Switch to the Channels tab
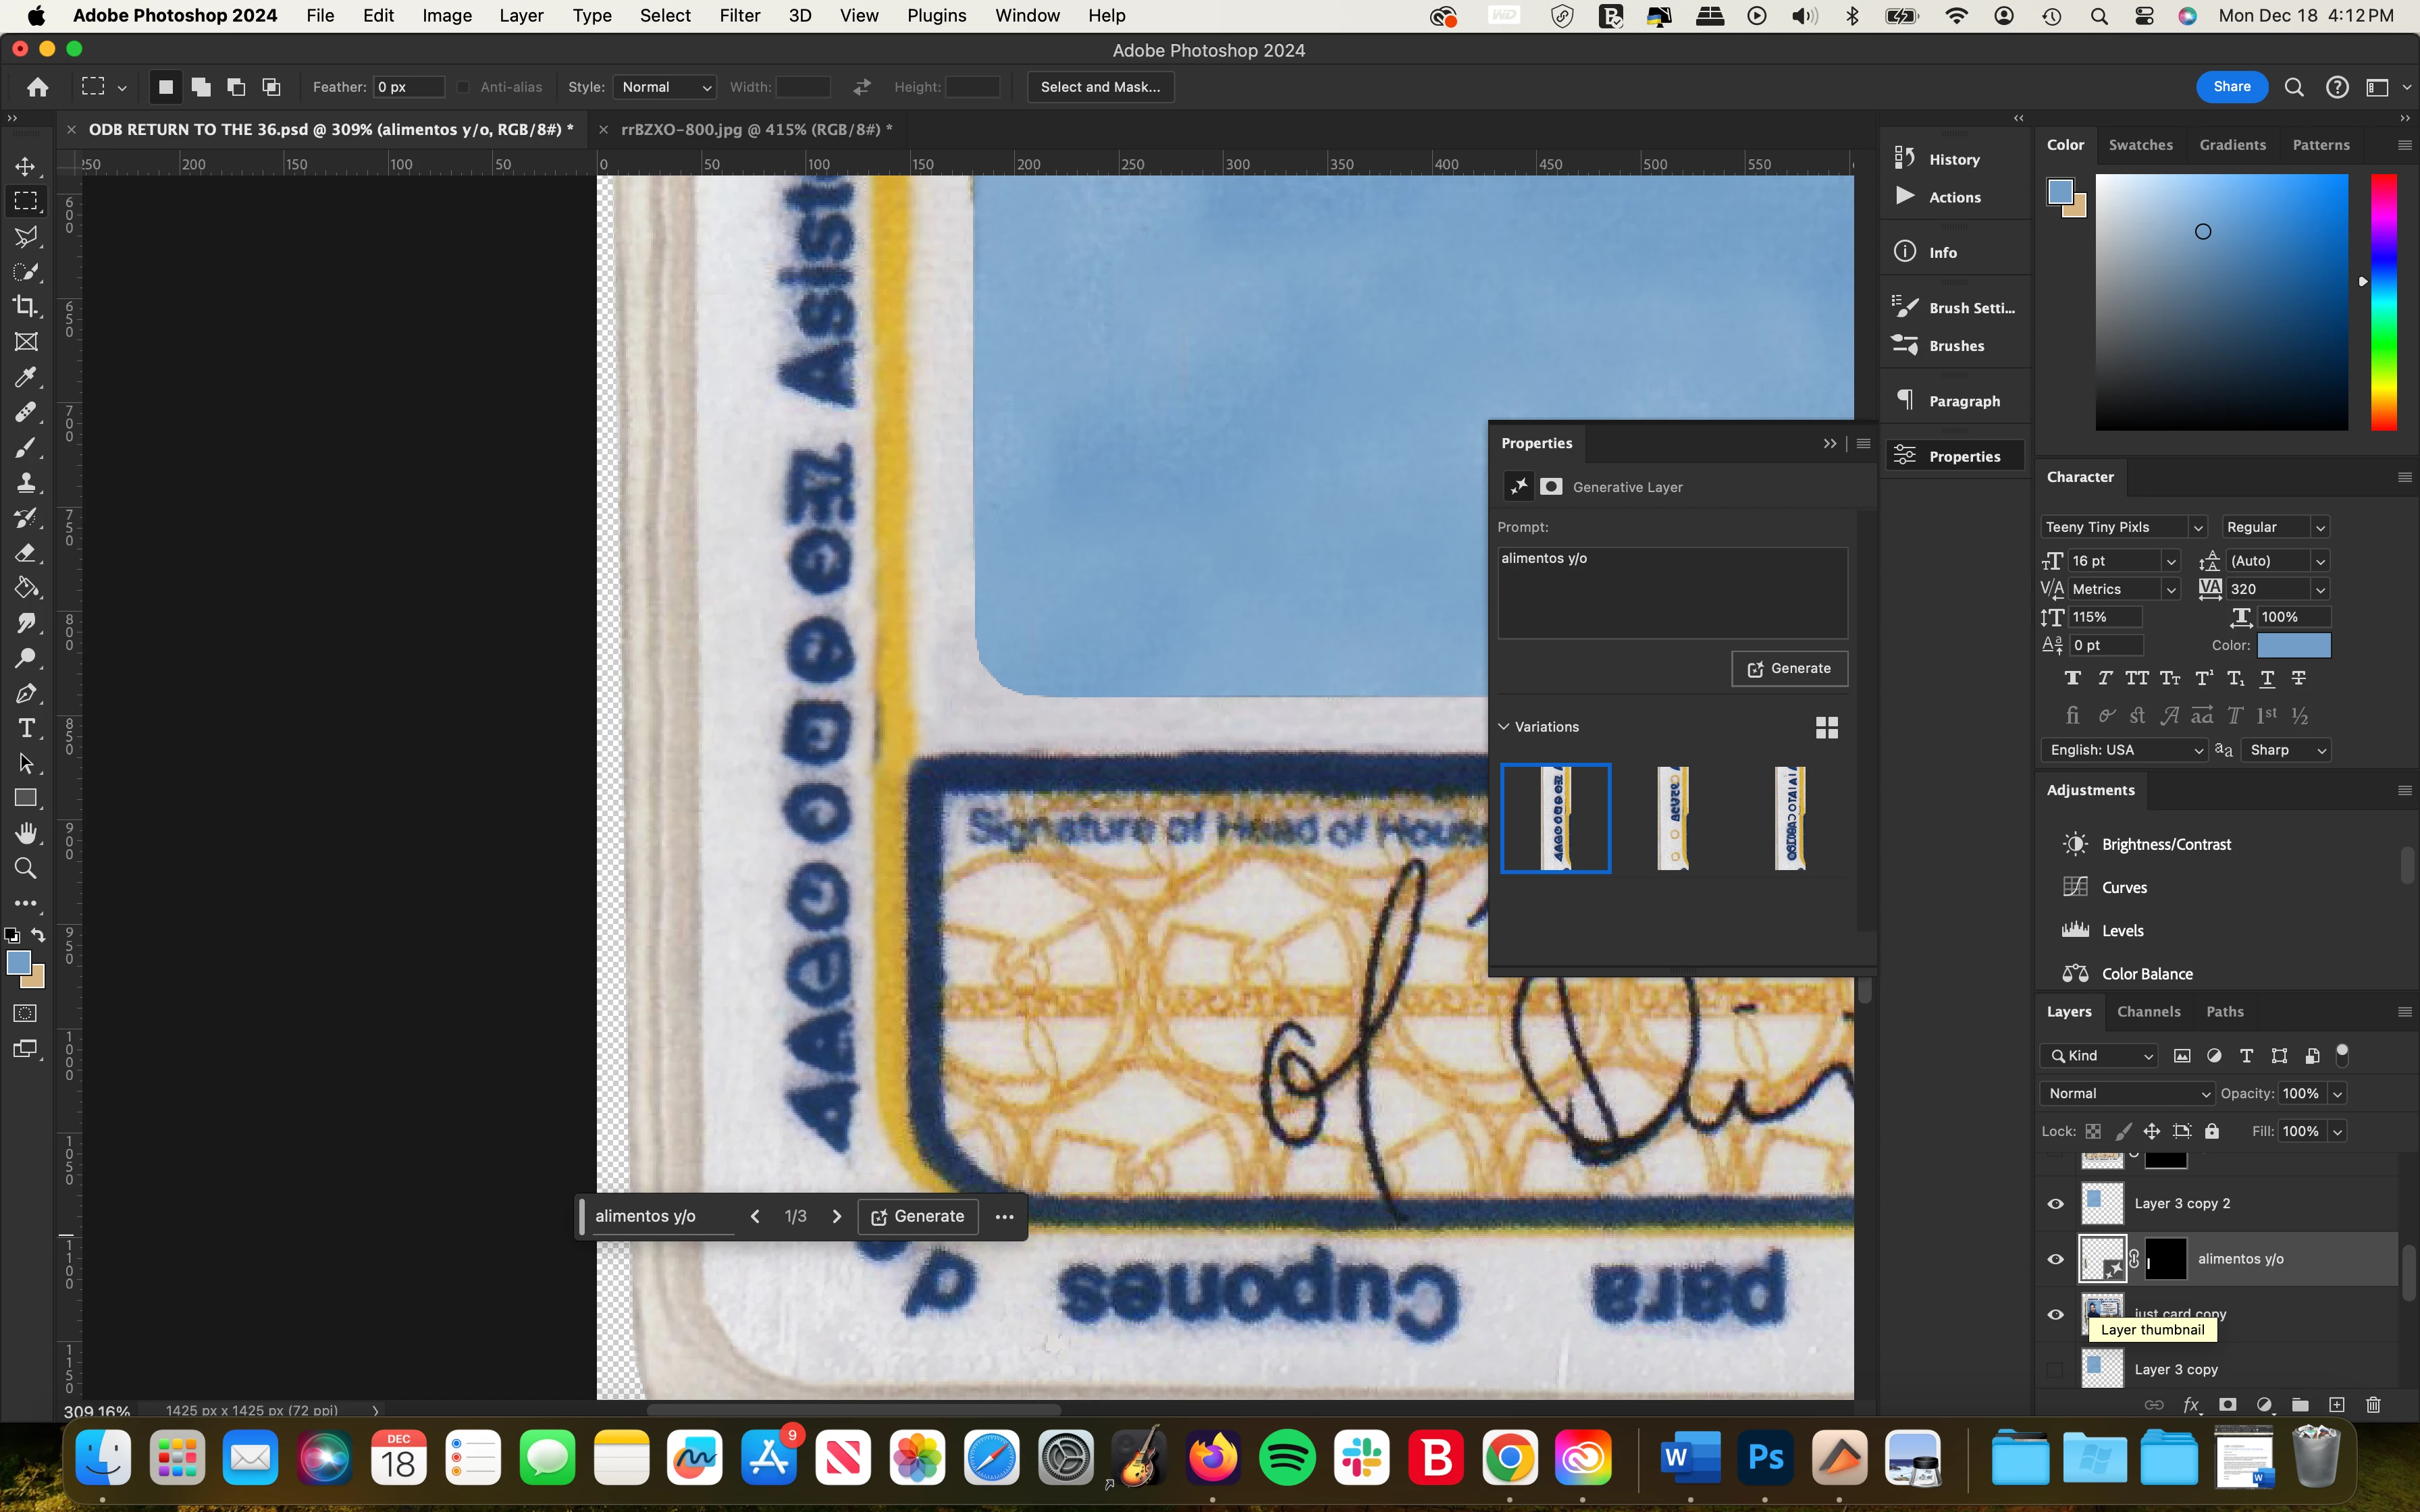2420x1512 pixels. 2148,1011
